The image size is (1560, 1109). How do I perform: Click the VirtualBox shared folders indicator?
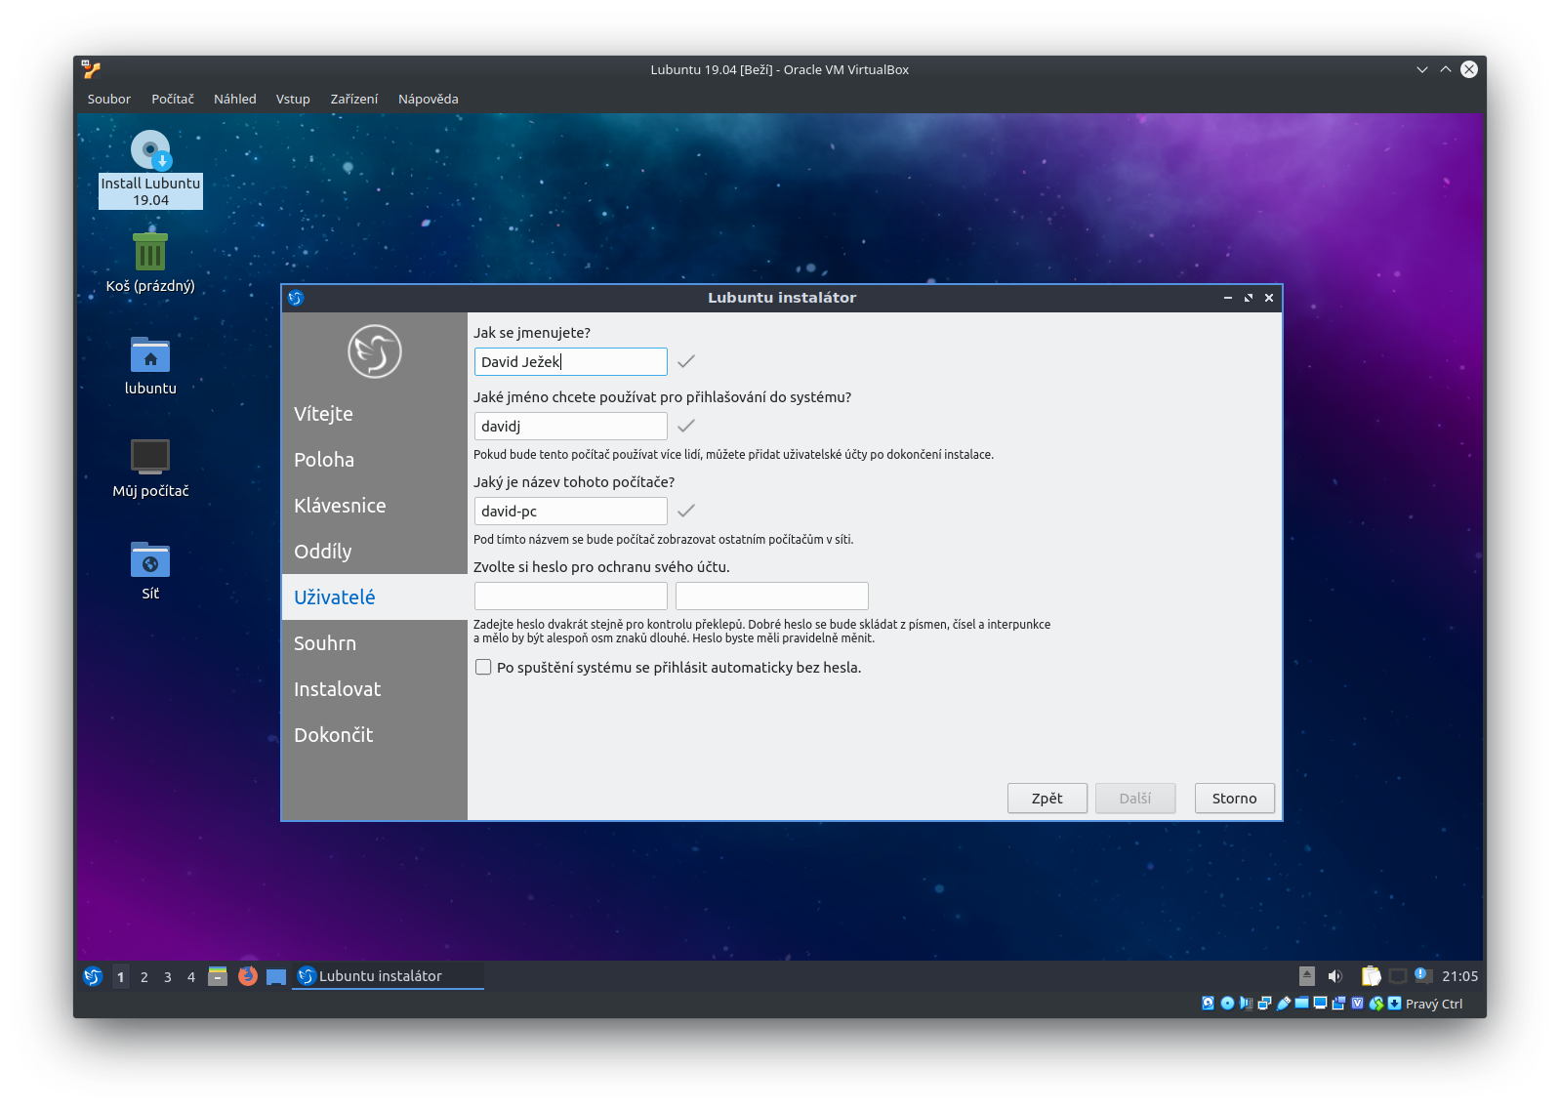pyautogui.click(x=1301, y=1003)
